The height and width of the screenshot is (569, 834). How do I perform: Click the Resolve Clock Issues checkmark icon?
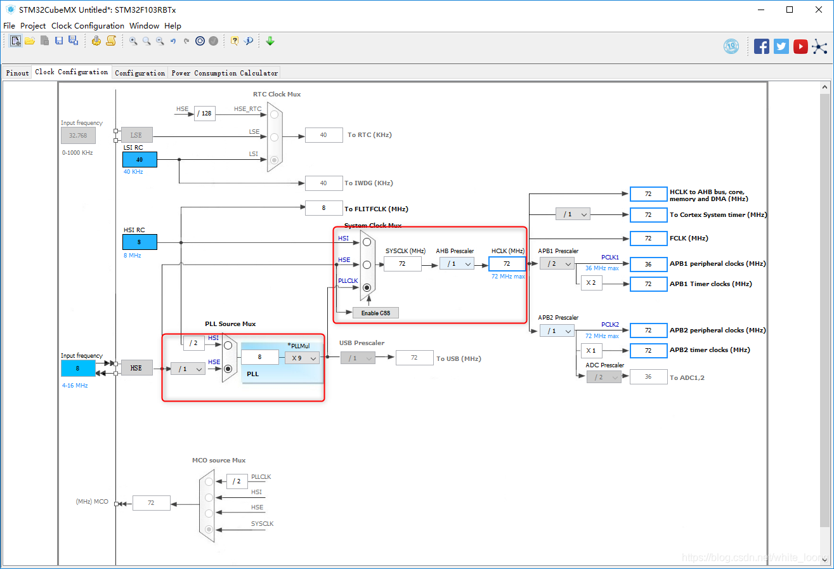214,41
